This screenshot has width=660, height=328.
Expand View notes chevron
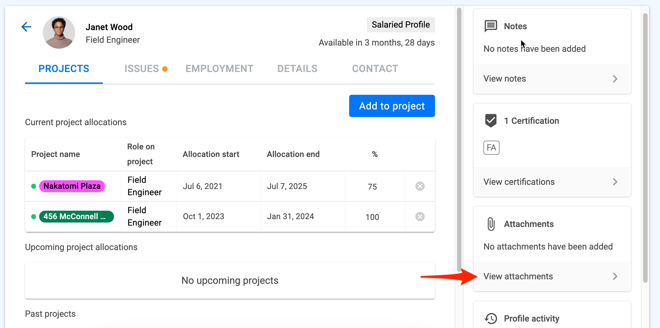615,79
